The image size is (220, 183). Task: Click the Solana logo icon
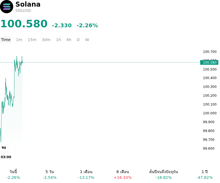7,7
